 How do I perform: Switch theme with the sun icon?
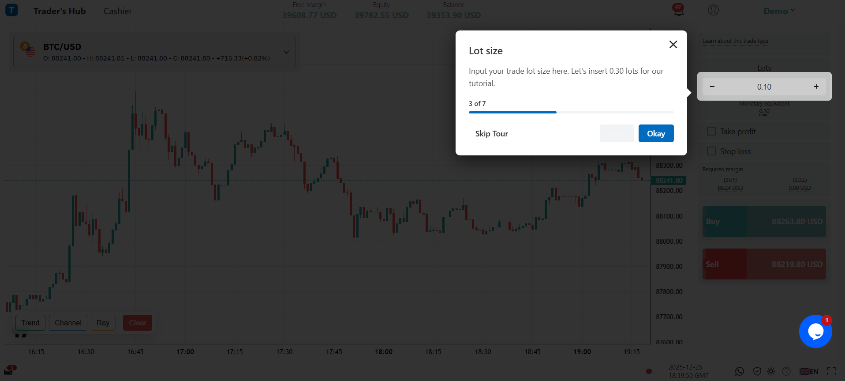click(771, 371)
